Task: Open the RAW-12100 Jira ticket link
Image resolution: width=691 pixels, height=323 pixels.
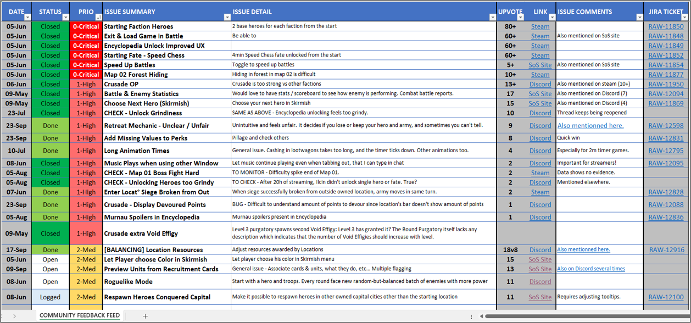Action: tap(666, 297)
